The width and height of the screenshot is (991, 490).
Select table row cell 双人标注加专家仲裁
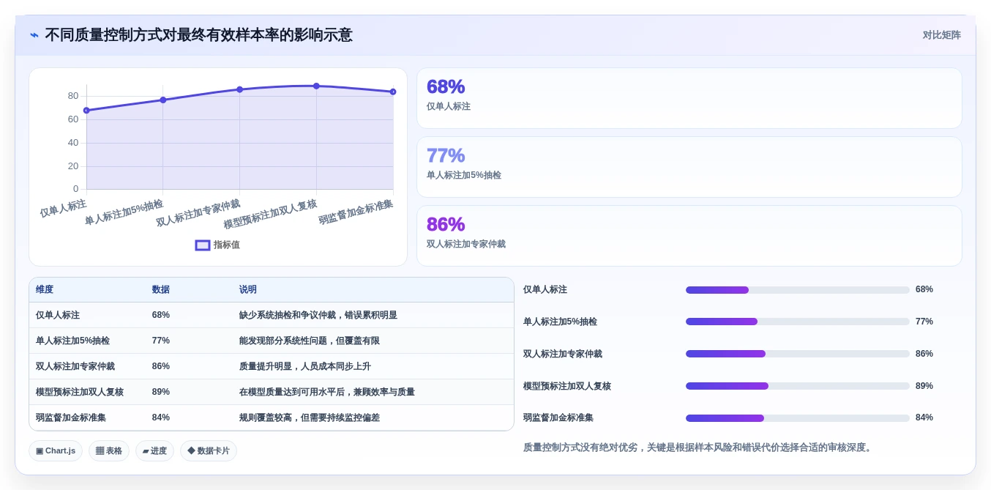(75, 366)
